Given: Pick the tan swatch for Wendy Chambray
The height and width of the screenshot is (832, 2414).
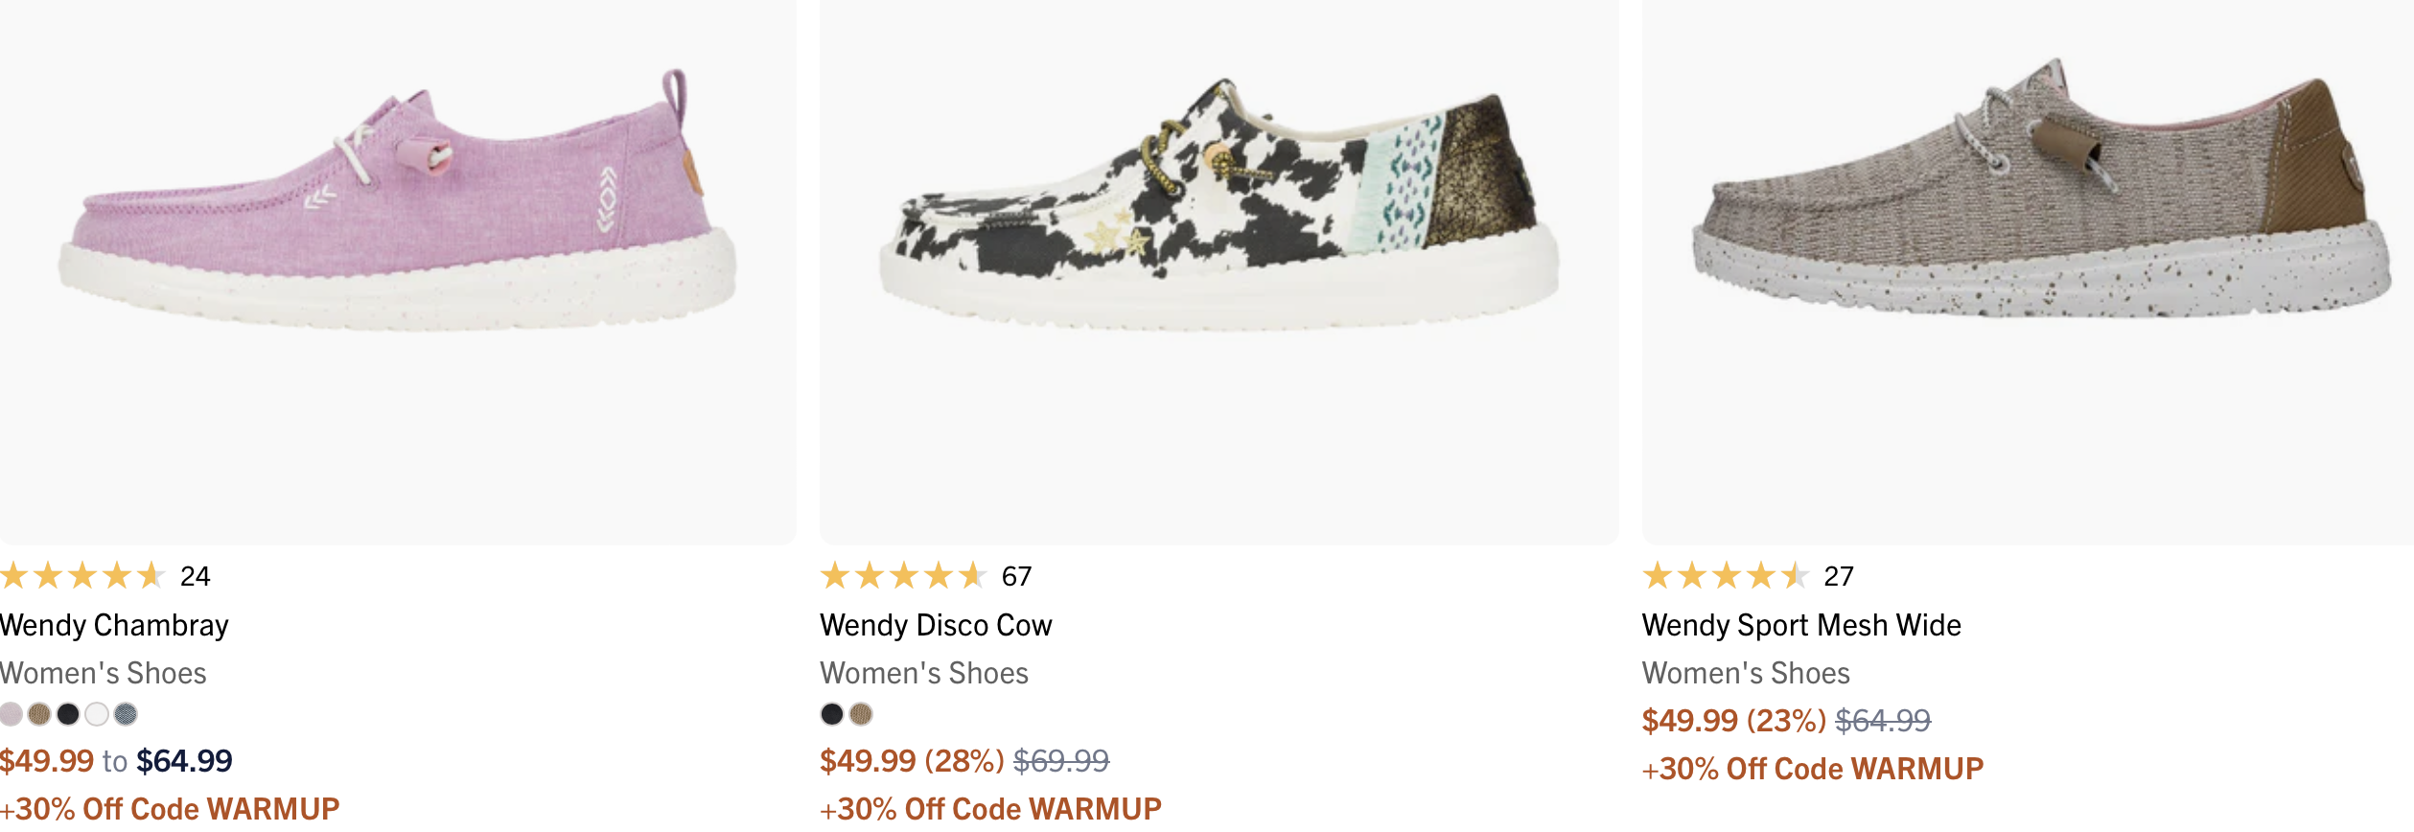Looking at the screenshot, I should point(39,714).
